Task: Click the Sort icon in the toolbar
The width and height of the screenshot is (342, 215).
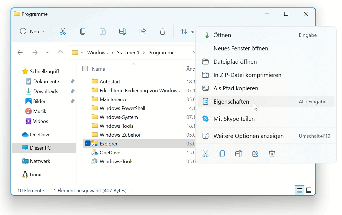Action: (184, 31)
